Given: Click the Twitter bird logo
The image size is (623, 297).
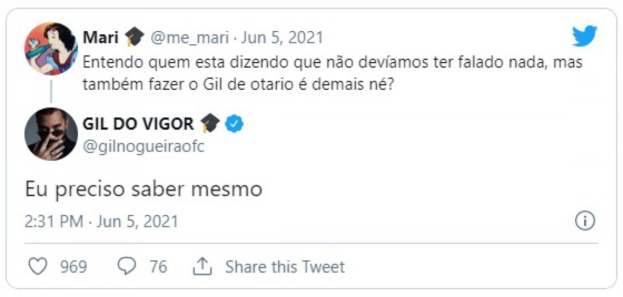Looking at the screenshot, I should [584, 36].
